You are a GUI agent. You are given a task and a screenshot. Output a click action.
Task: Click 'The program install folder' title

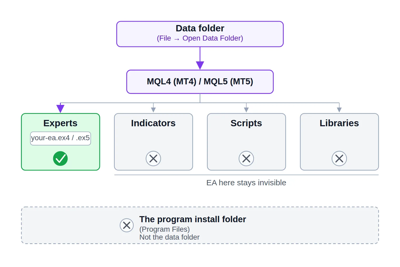[x=193, y=219]
